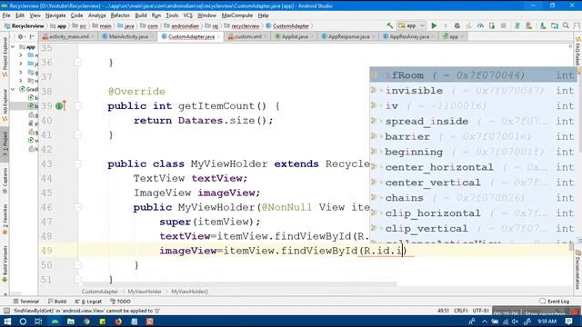
Task: Click MyViewHolder in the bottom breadcrumb
Action: click(x=145, y=292)
